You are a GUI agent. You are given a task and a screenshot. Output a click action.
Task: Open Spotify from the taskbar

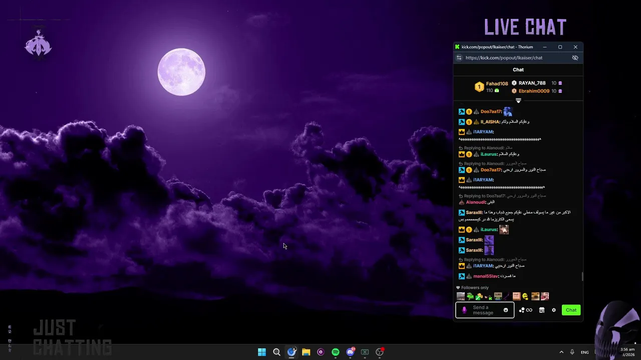336,352
